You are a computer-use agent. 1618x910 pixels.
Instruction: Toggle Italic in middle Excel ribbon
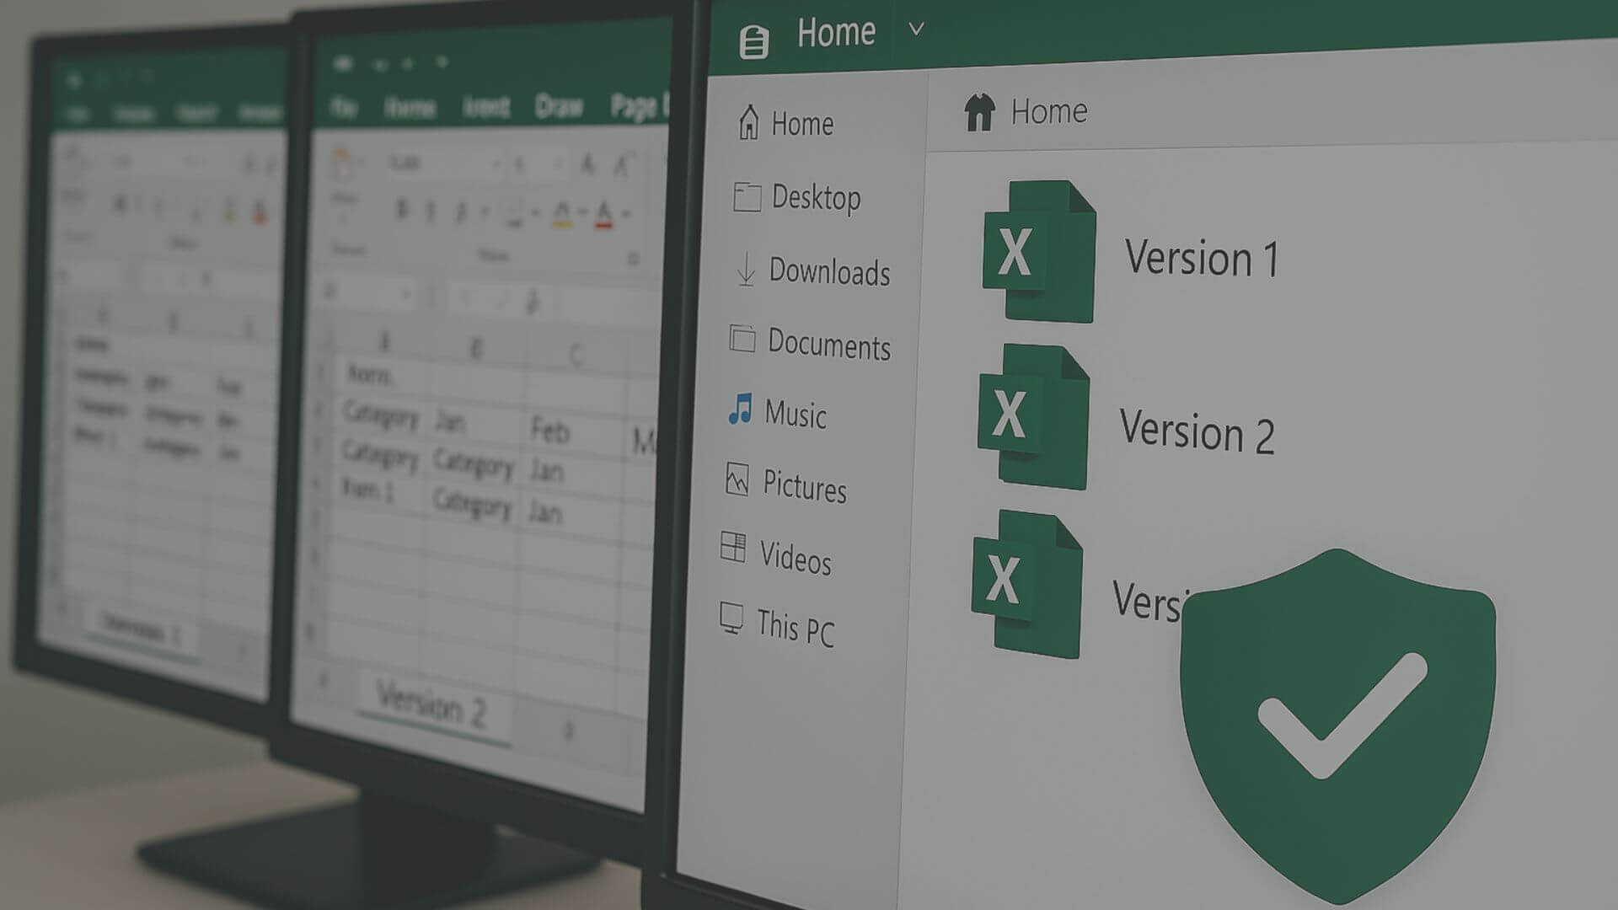coord(431,210)
